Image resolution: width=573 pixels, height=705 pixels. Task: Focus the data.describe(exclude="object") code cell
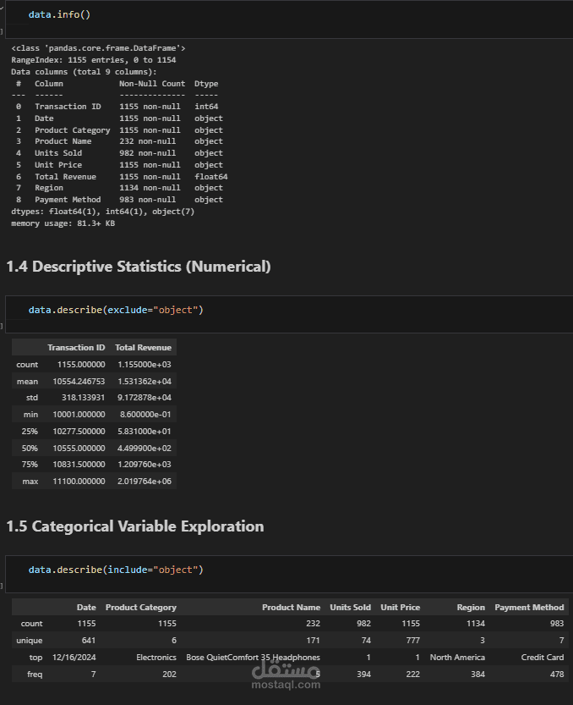point(289,314)
